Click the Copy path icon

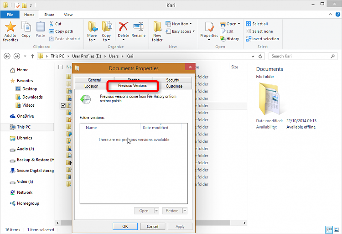(52, 31)
